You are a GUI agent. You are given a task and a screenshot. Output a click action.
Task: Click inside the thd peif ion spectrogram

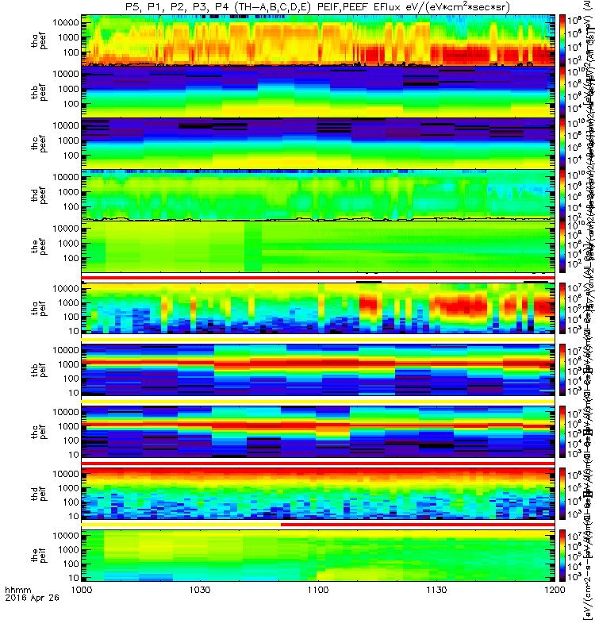[318, 493]
